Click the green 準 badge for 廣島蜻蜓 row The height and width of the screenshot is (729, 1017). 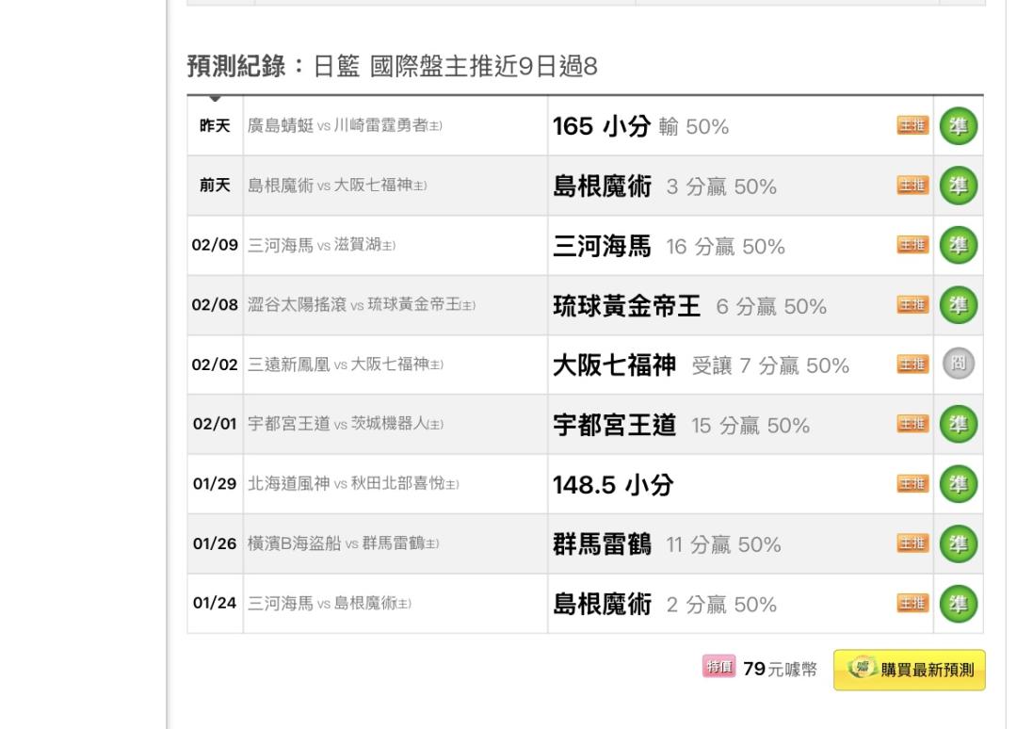[958, 126]
